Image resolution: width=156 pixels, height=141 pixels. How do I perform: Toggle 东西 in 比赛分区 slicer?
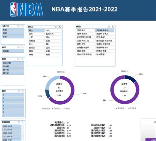[x=13, y=30]
